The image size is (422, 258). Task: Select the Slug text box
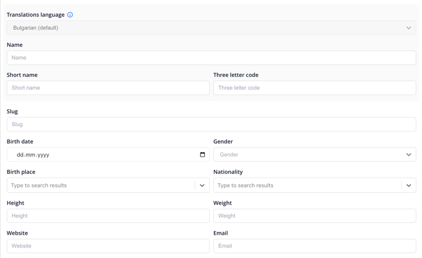tap(211, 124)
